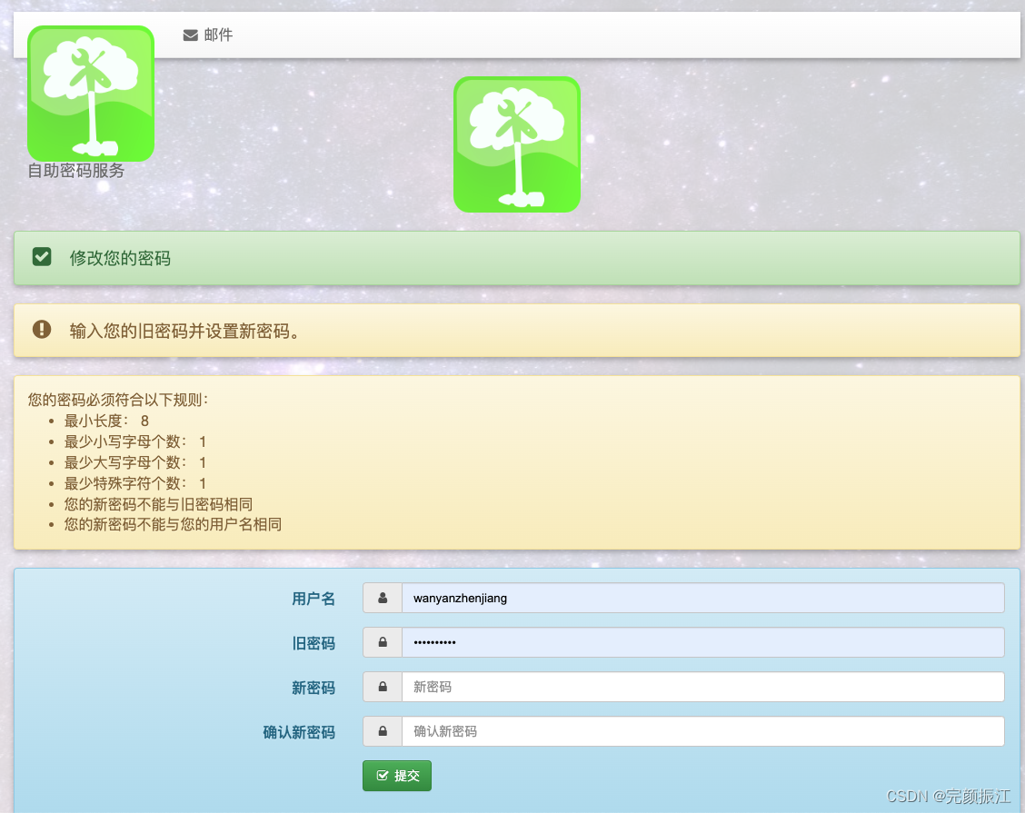
Task: Click the lock icon beside 旧密码 field
Action: coord(382,642)
